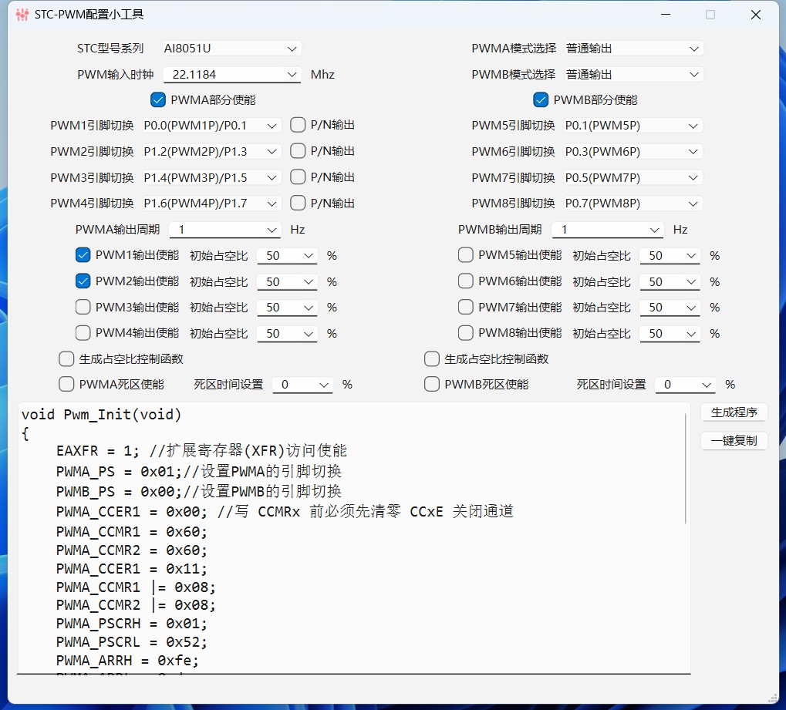Minimize the STC-PWM window
The image size is (786, 710).
point(666,15)
